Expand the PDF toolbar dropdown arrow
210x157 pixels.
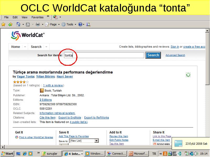pos(60,17)
